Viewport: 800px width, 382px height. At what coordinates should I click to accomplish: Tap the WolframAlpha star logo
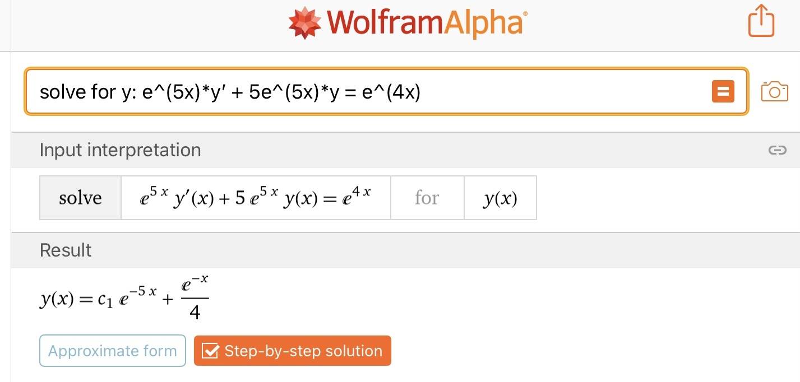point(305,23)
